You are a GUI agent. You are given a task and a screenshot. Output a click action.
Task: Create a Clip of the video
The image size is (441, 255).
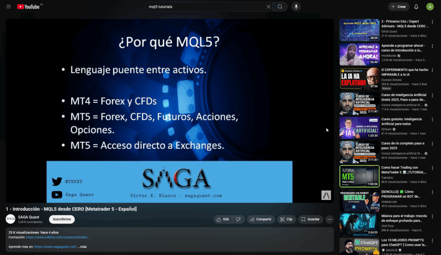pos(286,219)
